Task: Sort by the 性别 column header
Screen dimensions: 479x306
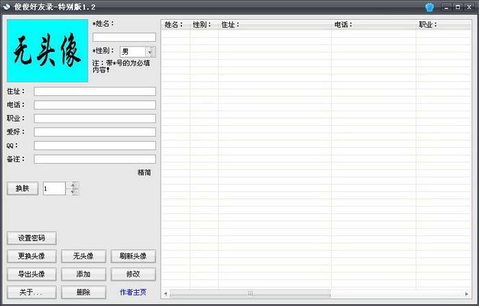Action: click(x=204, y=25)
